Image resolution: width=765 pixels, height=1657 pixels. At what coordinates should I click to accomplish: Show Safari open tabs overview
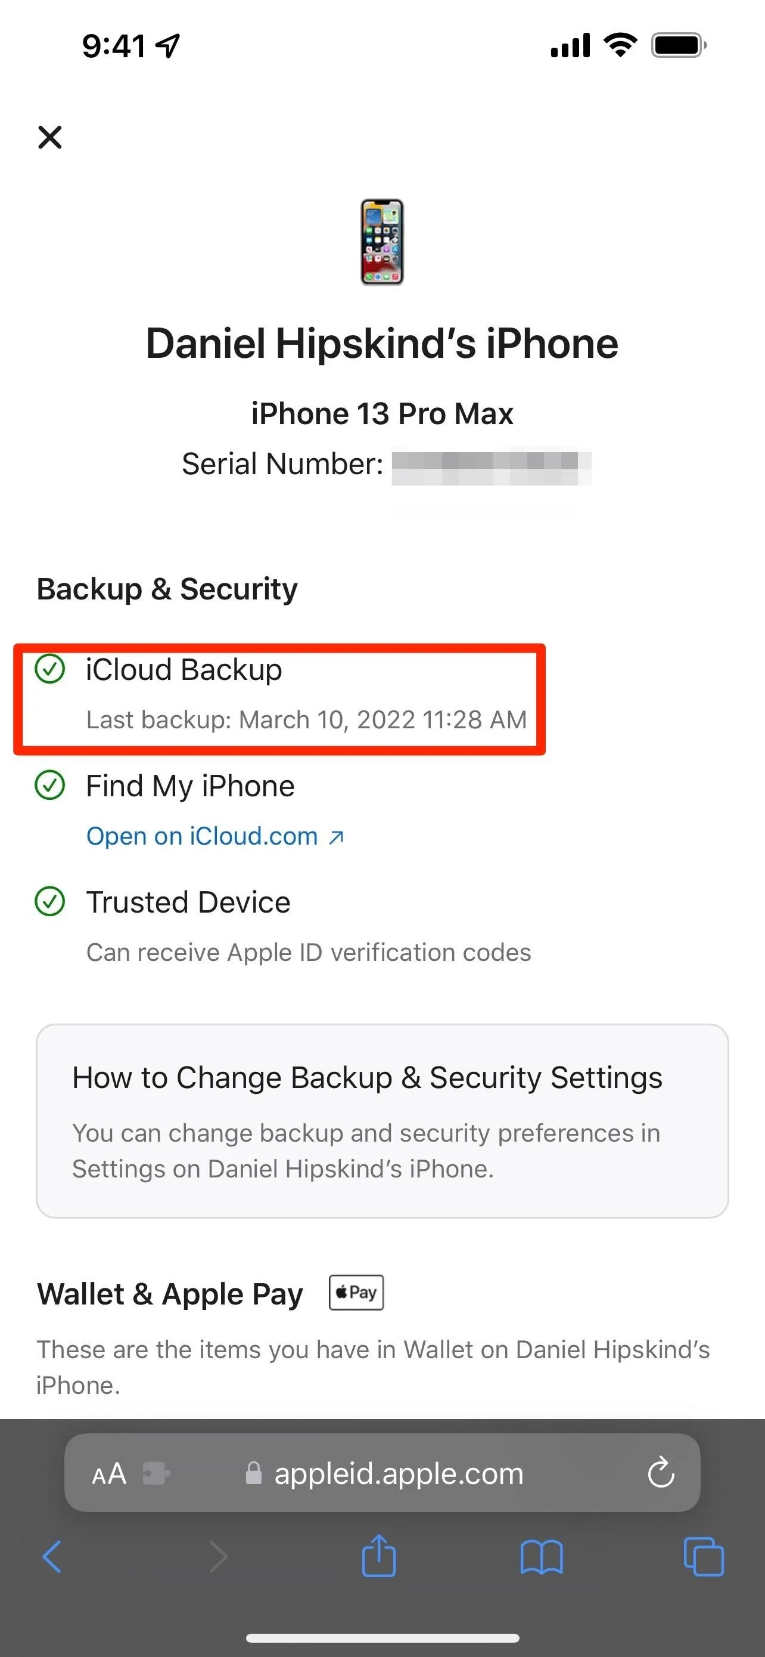[x=704, y=1557]
